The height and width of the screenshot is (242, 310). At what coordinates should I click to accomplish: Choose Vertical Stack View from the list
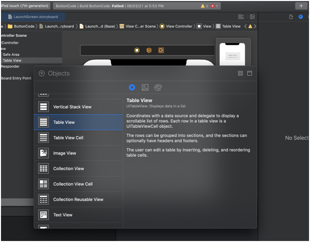78,107
